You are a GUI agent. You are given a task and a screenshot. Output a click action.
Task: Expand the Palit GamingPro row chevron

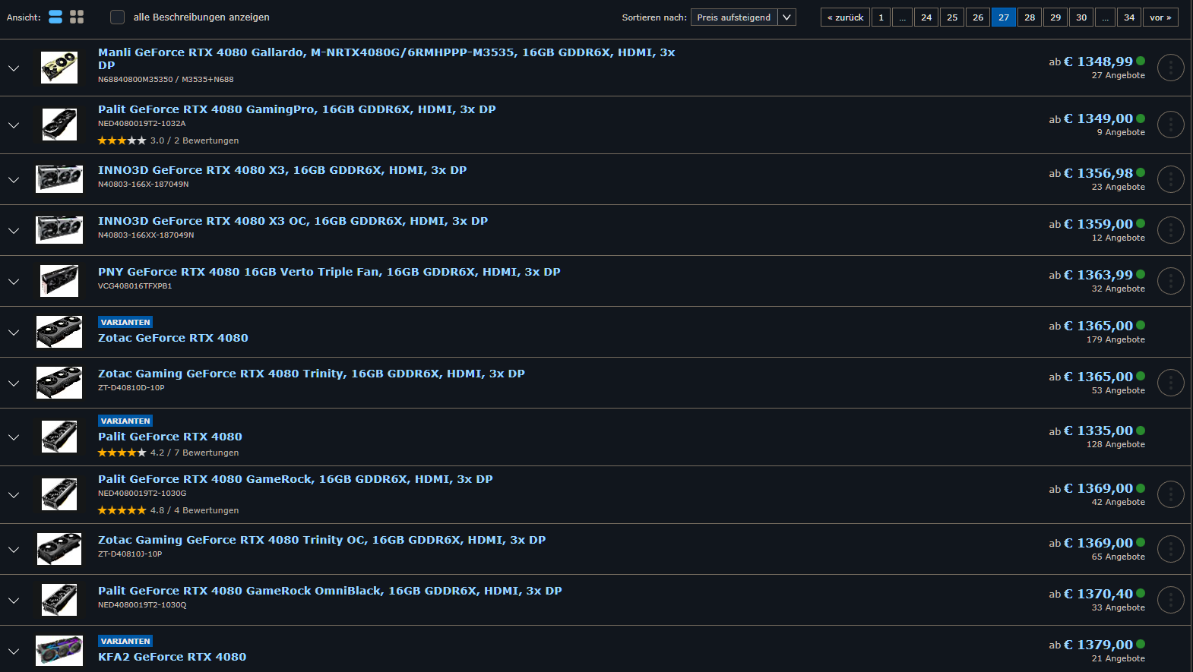[14, 125]
